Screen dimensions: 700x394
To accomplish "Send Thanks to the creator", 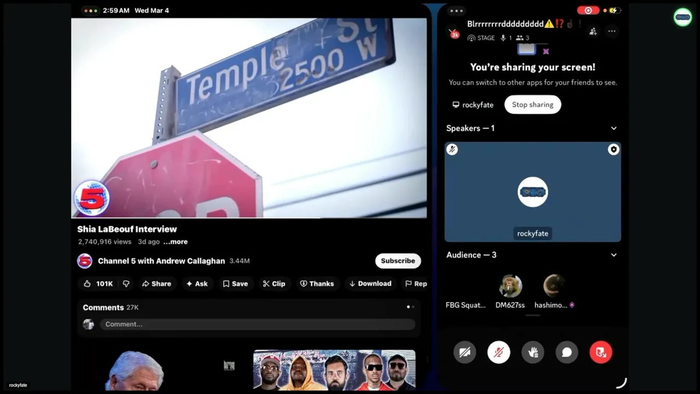I will pyautogui.click(x=317, y=283).
